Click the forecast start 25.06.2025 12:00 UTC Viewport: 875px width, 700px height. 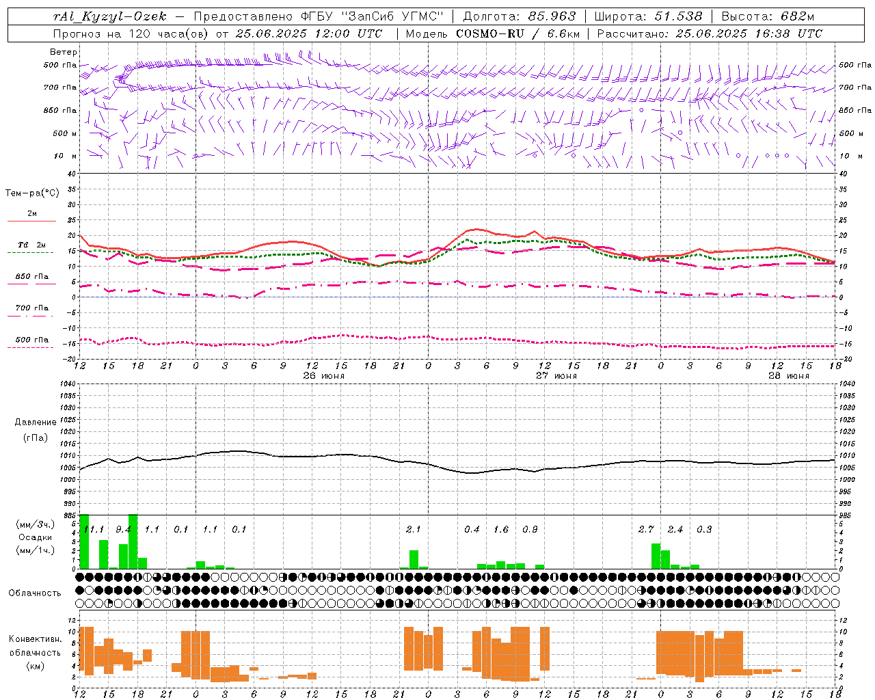309,33
